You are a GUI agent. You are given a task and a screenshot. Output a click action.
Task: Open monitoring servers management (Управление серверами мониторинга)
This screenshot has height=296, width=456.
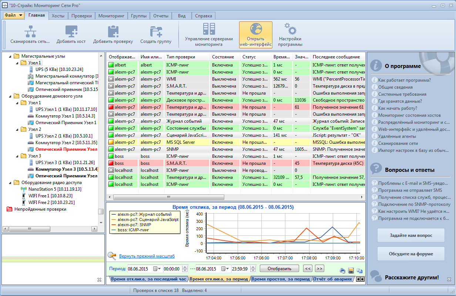209,30
